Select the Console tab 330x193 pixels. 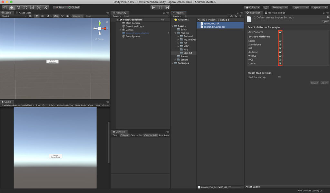click(x=119, y=132)
